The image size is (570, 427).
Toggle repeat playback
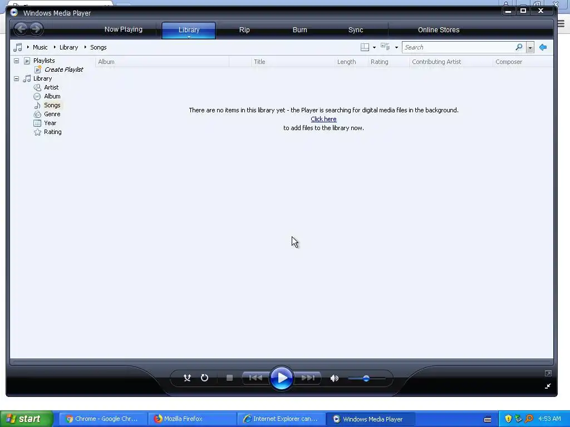point(205,378)
